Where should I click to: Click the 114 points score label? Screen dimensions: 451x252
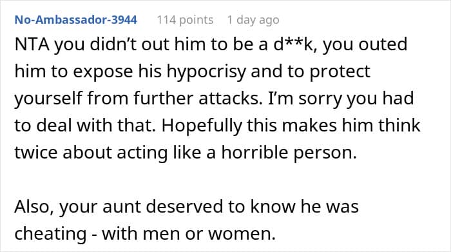click(x=185, y=20)
